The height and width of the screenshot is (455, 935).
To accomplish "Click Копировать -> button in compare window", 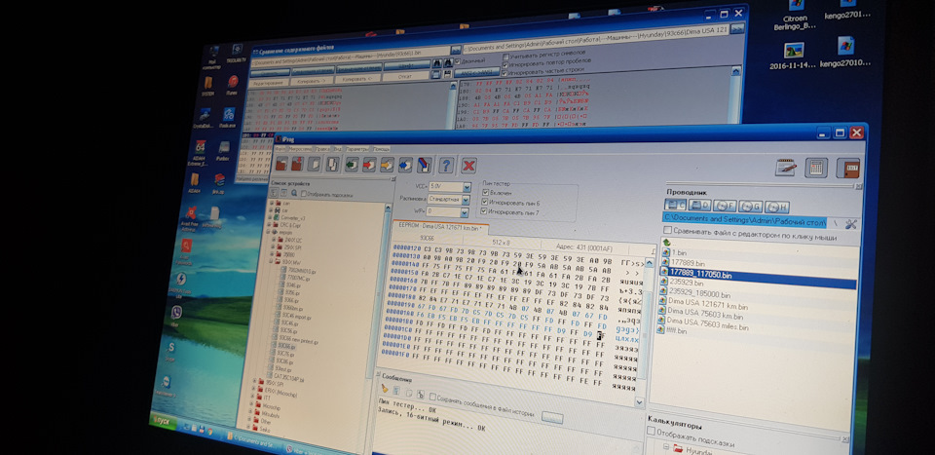I will pos(312,80).
